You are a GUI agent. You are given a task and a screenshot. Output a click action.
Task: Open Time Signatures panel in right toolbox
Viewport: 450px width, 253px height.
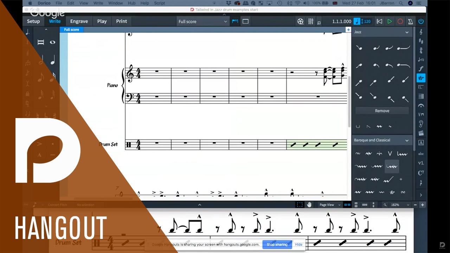click(421, 50)
